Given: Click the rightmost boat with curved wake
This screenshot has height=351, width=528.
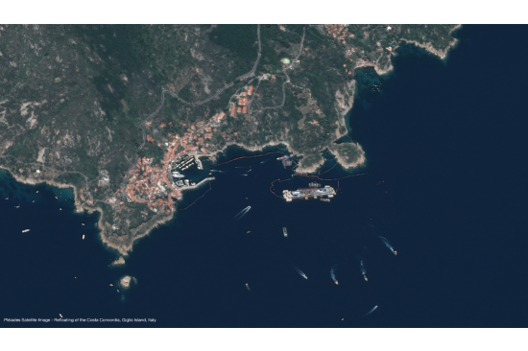Looking at the screenshot, I should click(x=395, y=251).
